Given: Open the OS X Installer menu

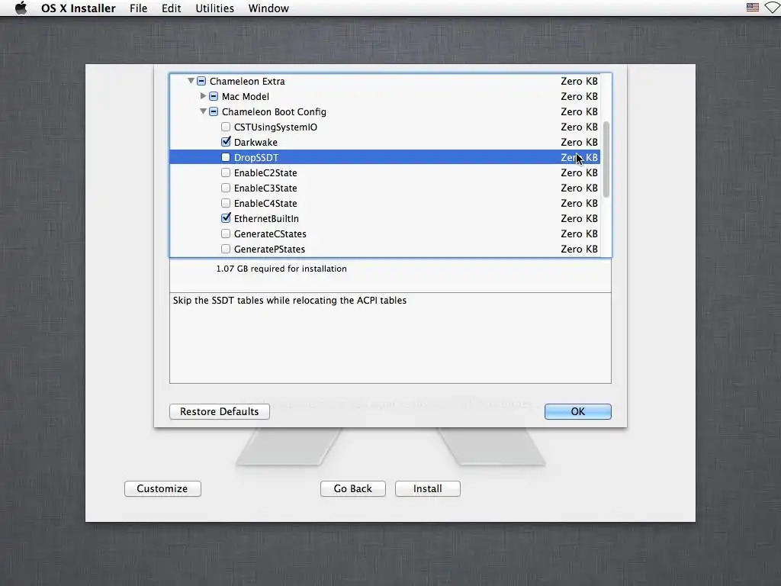Looking at the screenshot, I should coord(79,8).
